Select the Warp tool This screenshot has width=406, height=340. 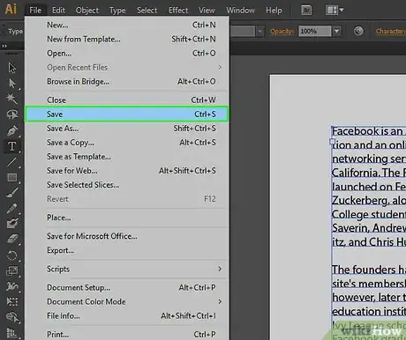pos(12,286)
